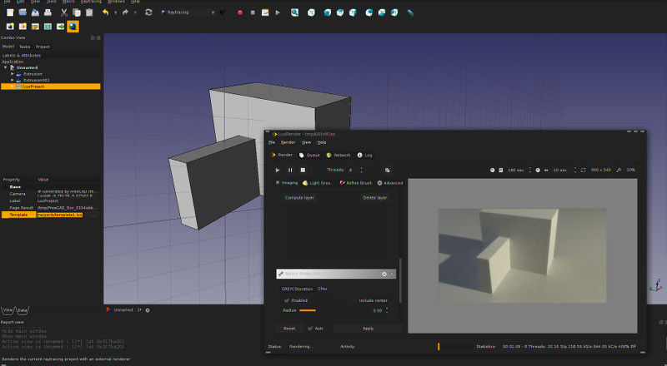The image size is (667, 366).
Task: Switch to the Chiu tab beside GREYCStoration
Action: [323, 289]
